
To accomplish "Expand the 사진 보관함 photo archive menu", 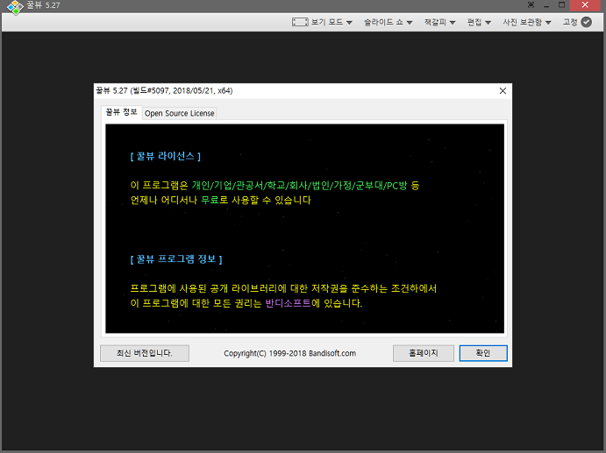I will [x=526, y=22].
